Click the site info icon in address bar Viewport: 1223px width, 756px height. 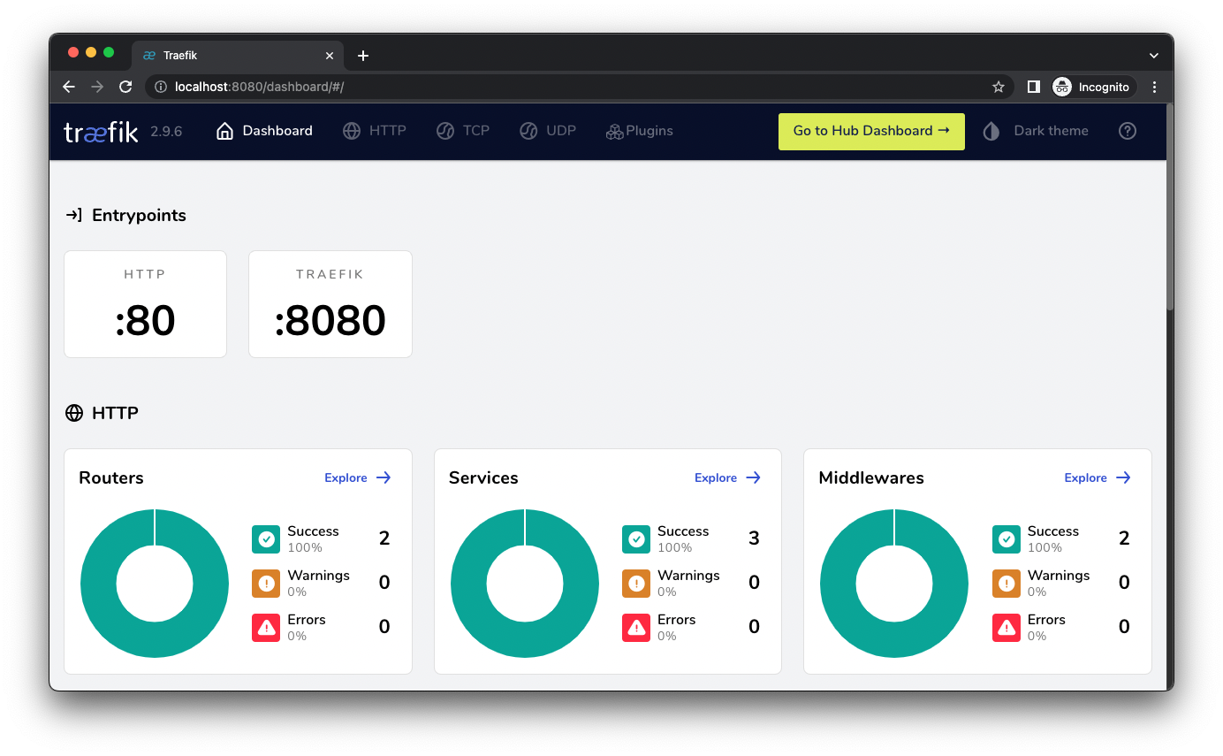[161, 87]
